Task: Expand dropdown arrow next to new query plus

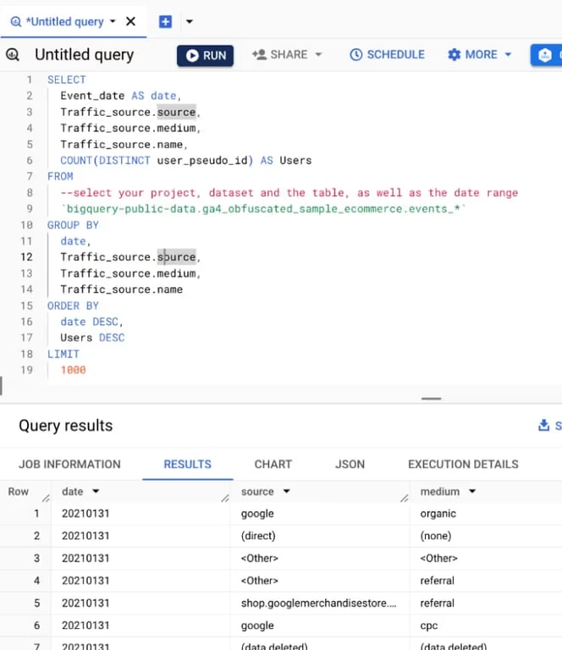Action: [x=190, y=21]
